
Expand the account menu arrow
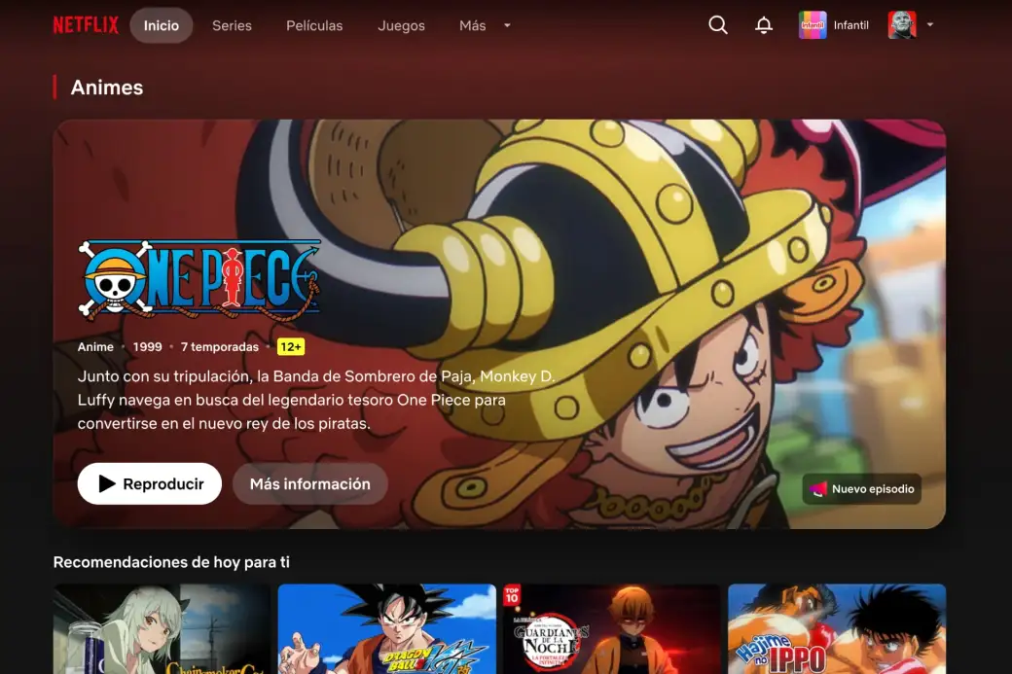[930, 24]
